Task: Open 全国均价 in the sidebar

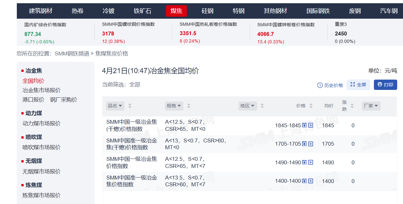Action: (x=33, y=81)
